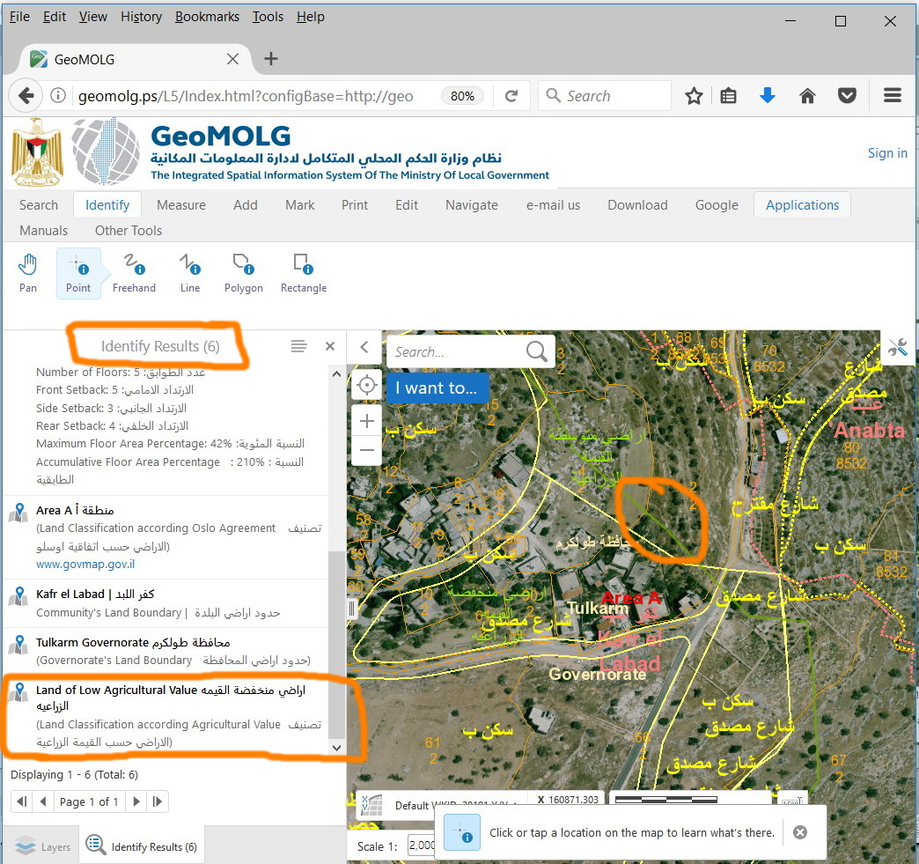The image size is (919, 864).
Task: Dismiss the click-or-tap hint message
Action: (x=800, y=832)
